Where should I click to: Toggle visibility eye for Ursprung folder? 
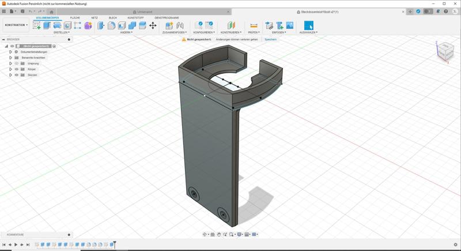point(17,63)
